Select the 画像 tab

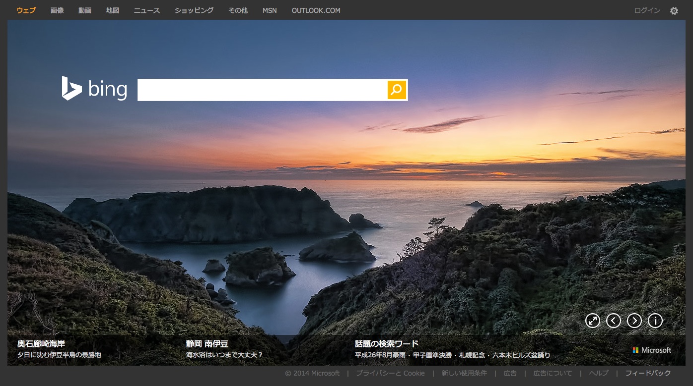pyautogui.click(x=57, y=10)
